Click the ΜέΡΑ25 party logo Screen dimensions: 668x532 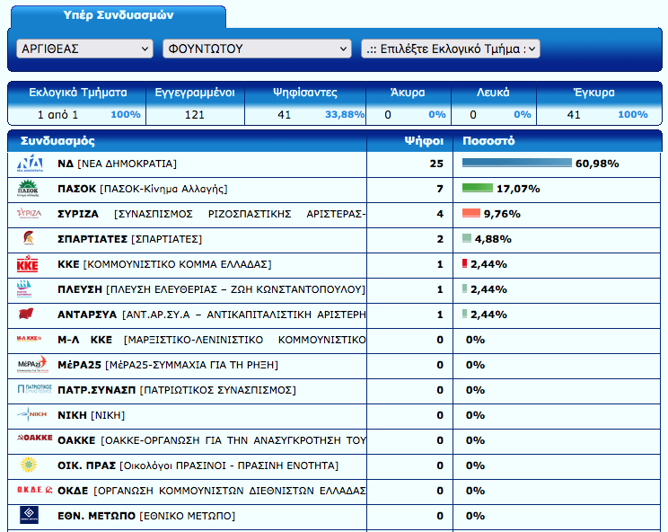(x=30, y=365)
